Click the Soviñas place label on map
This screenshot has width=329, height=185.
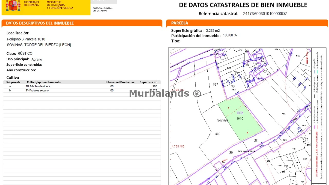223,120
